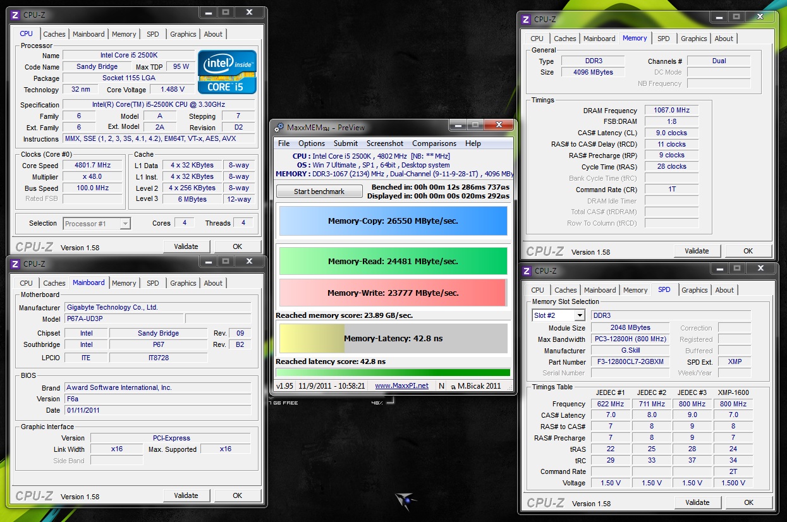Screen dimensions: 787x522
Task: Open Mainboard tab in CPU-Z SPD window
Action: [600, 290]
